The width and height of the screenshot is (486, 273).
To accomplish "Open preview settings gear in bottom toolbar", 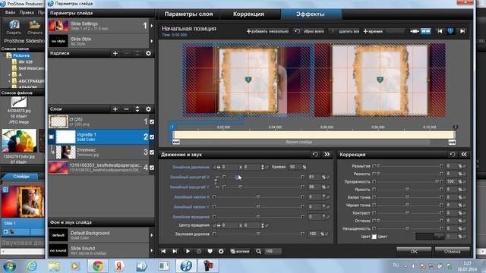I will pyautogui.click(x=221, y=251).
